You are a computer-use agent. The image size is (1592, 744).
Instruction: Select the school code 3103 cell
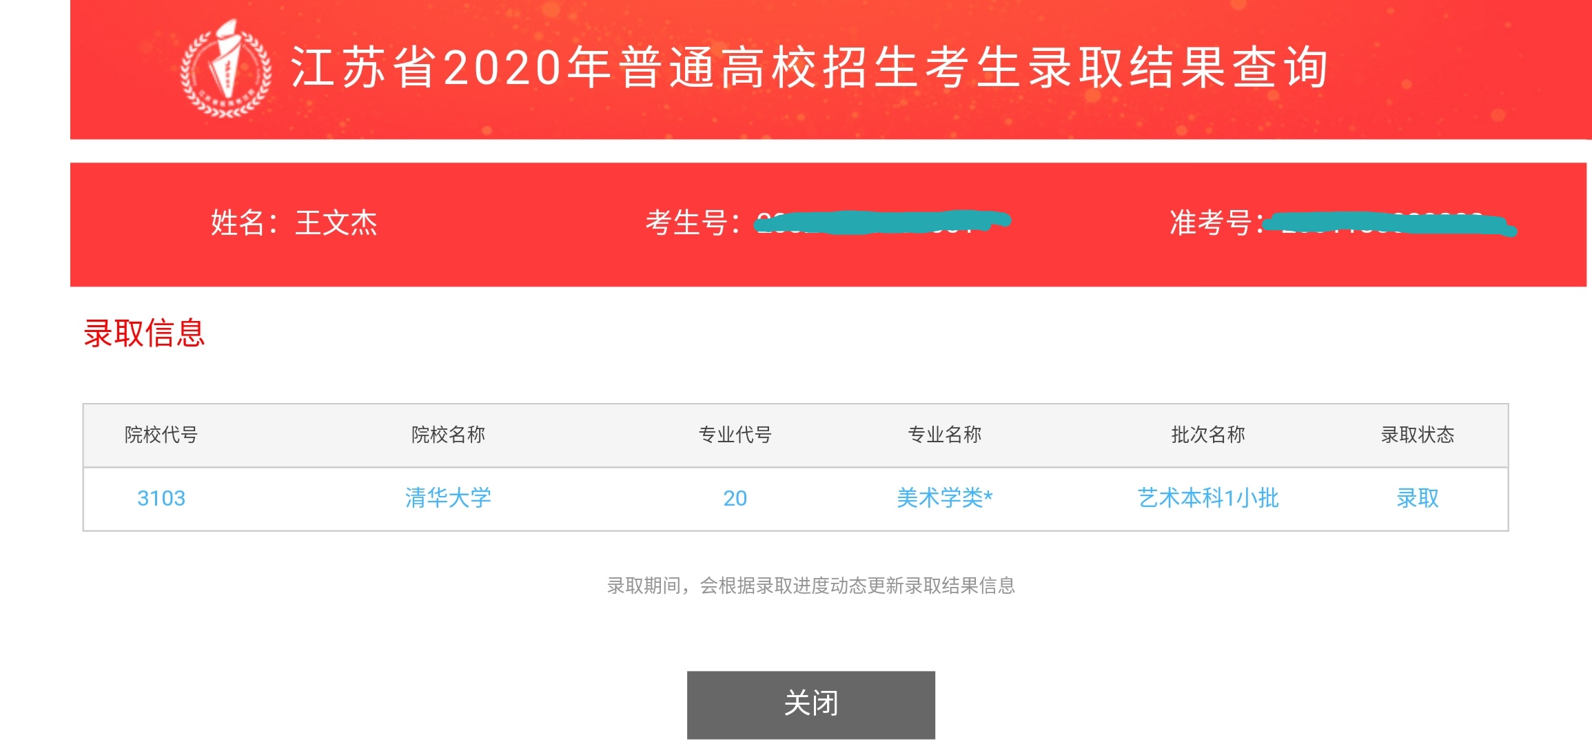point(161,498)
